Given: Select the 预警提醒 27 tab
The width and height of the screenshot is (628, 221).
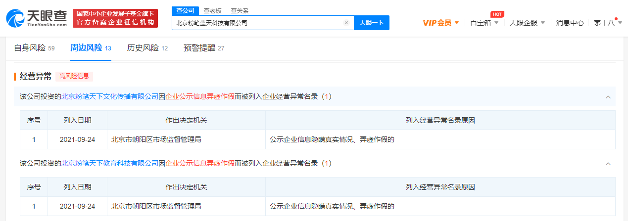Looking at the screenshot, I should coord(204,48).
